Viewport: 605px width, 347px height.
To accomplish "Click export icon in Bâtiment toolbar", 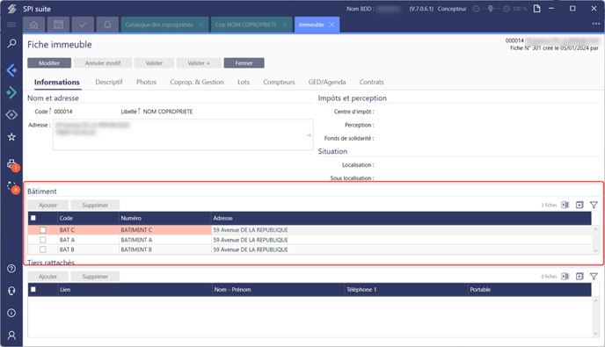I will click(565, 205).
